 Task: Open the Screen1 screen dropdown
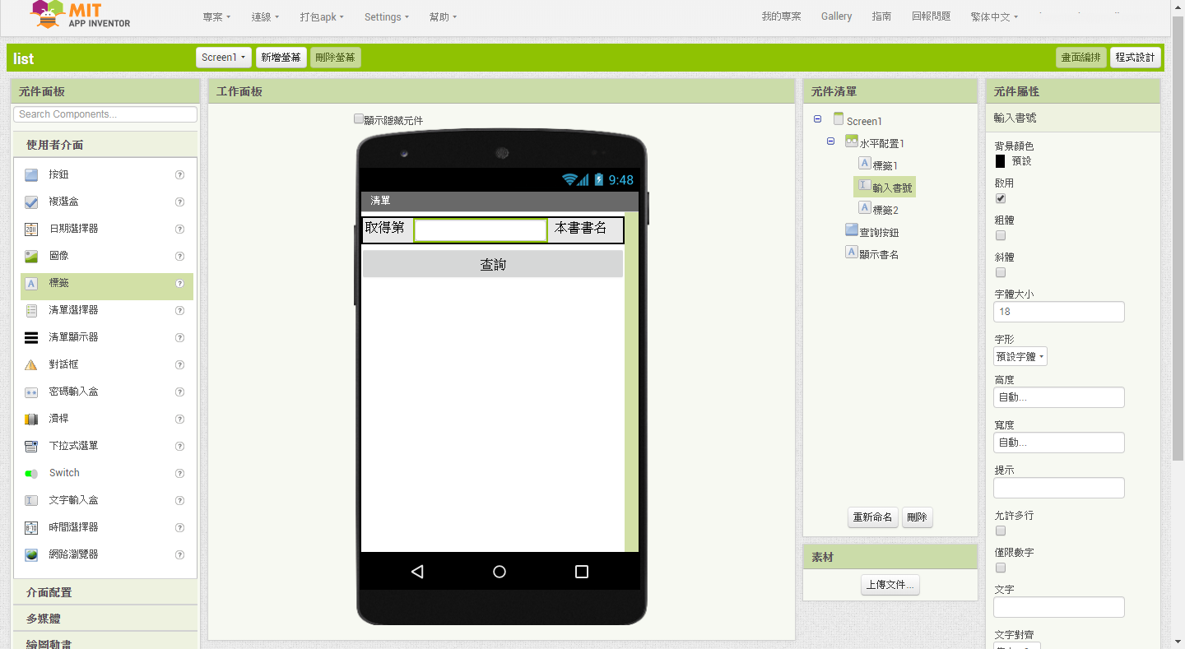coord(224,58)
